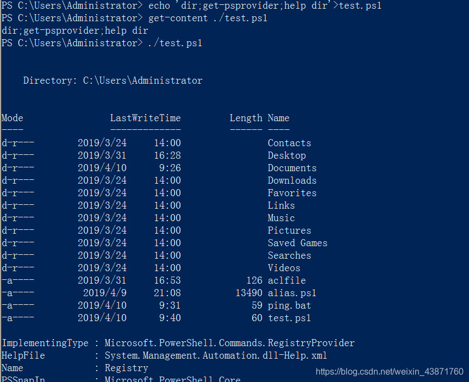Screen dimensions: 469x382
Task: Select the ping.bat file name
Action: point(289,305)
